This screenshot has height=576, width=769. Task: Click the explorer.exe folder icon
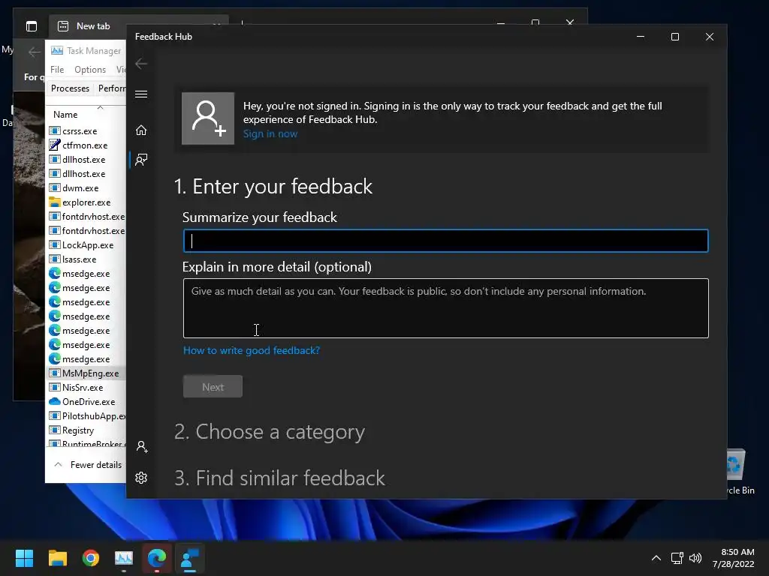54,202
